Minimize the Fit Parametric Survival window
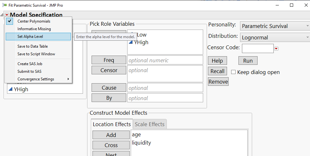This screenshot has width=310, height=156. point(277,5)
